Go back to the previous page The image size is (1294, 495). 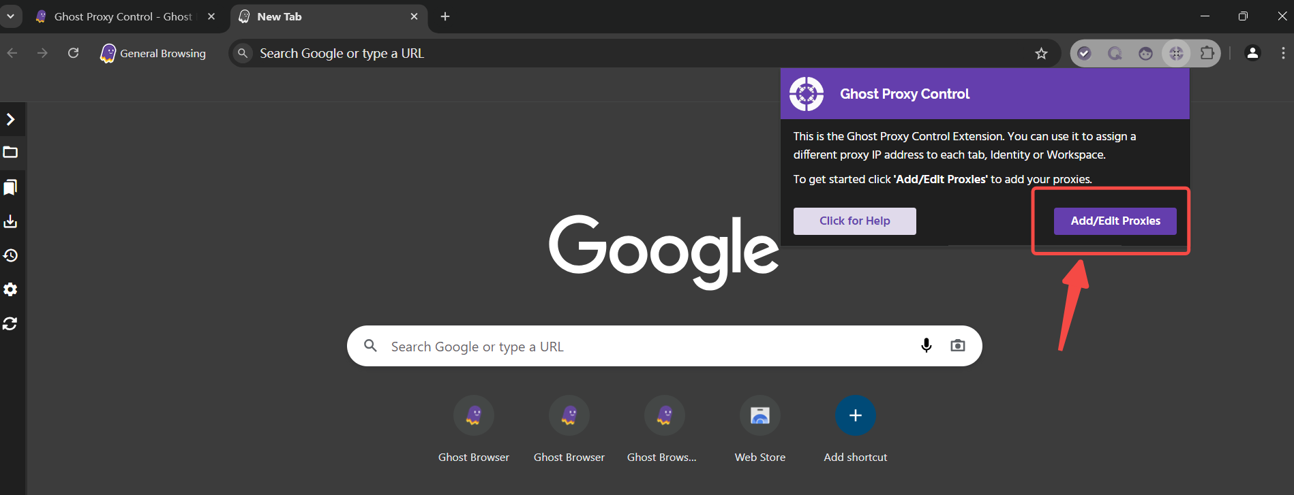[x=12, y=53]
